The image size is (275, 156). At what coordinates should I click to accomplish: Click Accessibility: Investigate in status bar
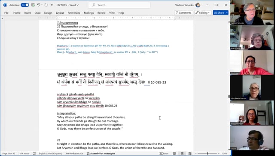101,153
